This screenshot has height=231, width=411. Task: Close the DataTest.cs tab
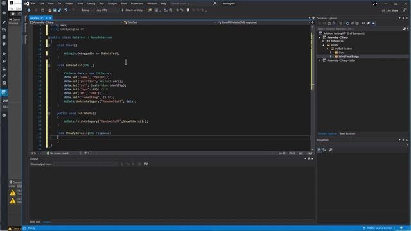(50, 18)
